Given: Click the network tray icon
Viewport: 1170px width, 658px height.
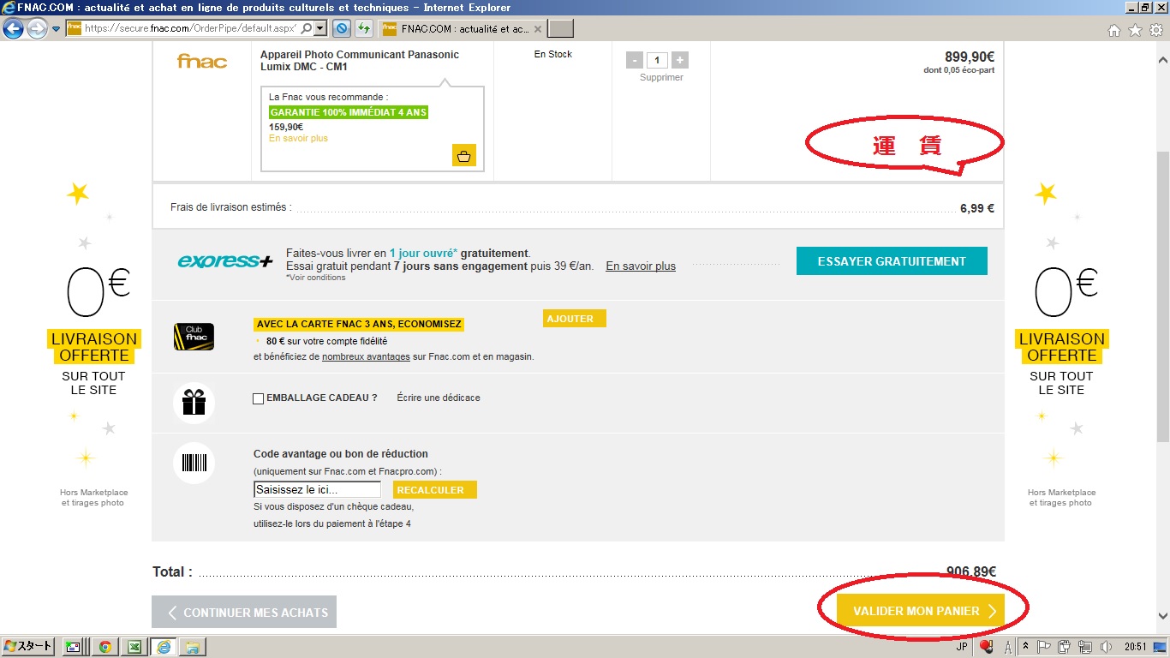Looking at the screenshot, I should click(x=1085, y=647).
